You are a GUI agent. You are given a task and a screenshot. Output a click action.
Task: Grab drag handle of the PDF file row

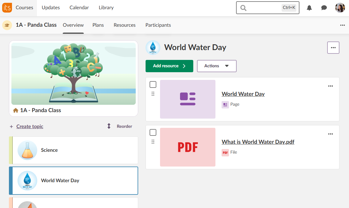pyautogui.click(x=153, y=142)
